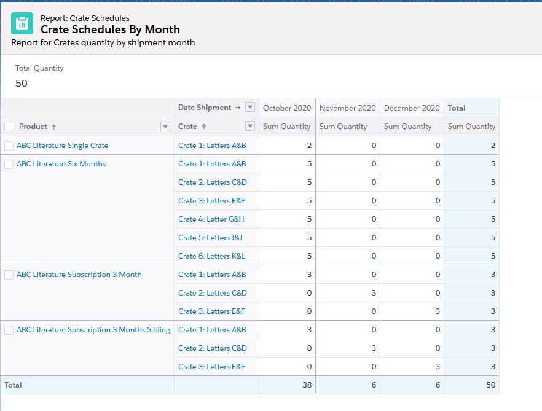Open Crate 6: Letters K&L link

tap(211, 256)
